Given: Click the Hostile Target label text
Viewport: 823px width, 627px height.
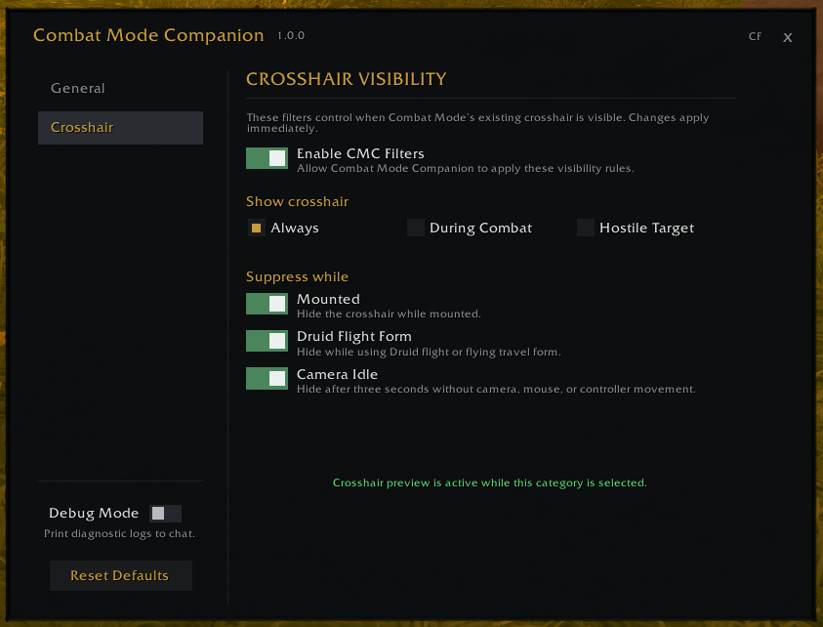Looking at the screenshot, I should pyautogui.click(x=646, y=228).
